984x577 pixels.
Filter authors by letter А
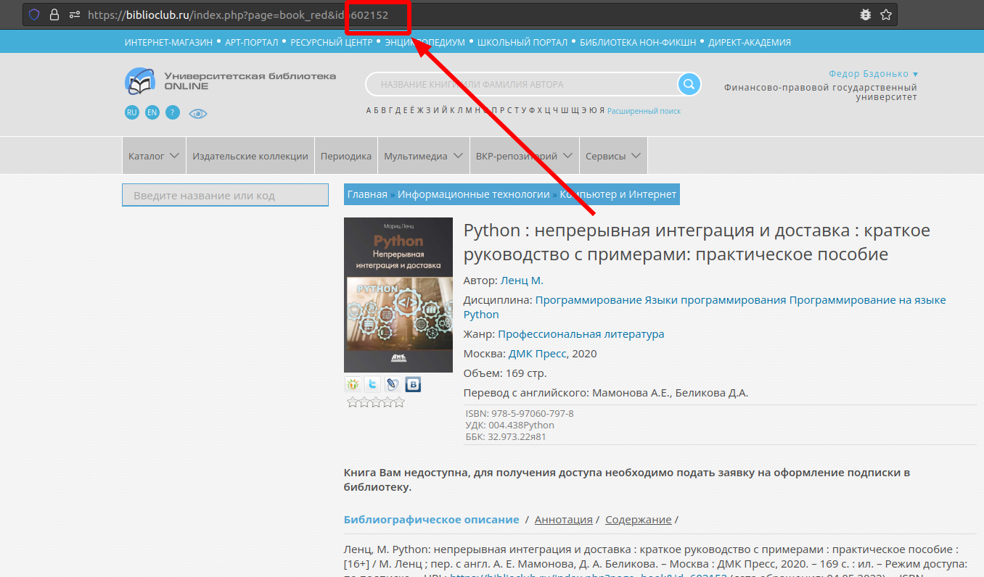click(x=369, y=111)
